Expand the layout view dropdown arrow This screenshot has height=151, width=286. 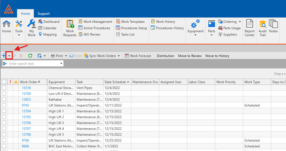coord(45,56)
